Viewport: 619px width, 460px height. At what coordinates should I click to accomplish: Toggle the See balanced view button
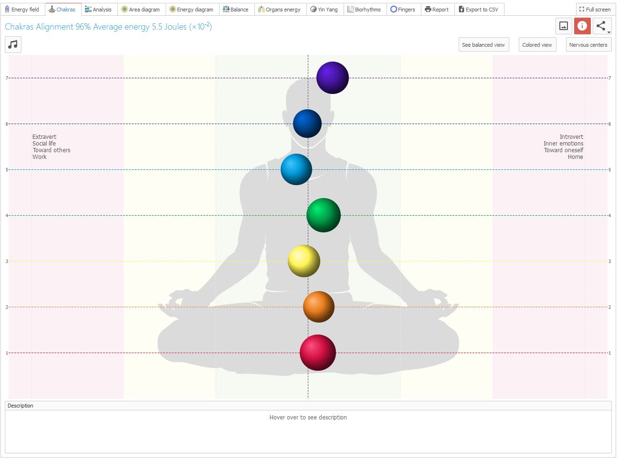click(x=483, y=45)
